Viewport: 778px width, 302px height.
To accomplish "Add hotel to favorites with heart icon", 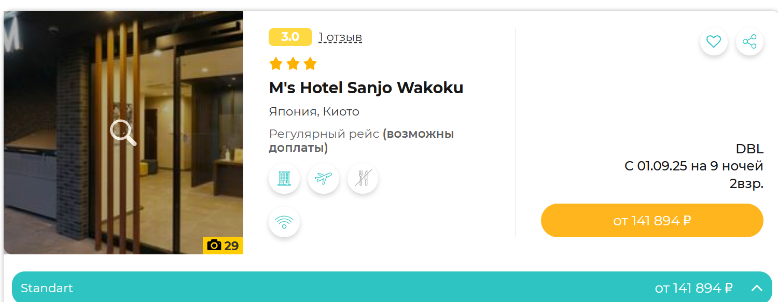I will coord(714,41).
